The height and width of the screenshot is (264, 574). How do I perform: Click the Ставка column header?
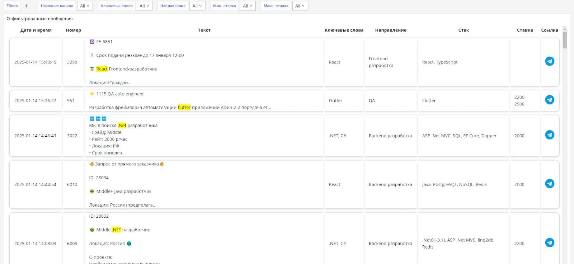pos(525,30)
